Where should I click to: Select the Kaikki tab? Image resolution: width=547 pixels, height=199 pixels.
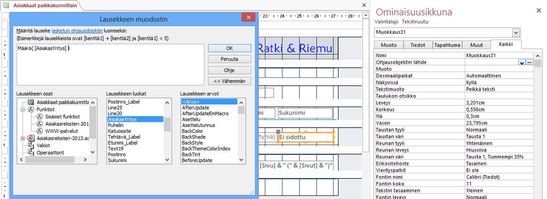click(x=506, y=44)
